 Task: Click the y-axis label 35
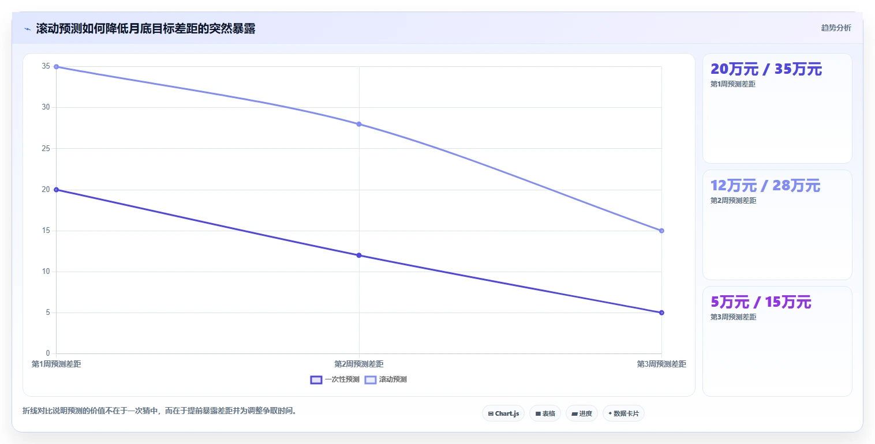tap(46, 66)
